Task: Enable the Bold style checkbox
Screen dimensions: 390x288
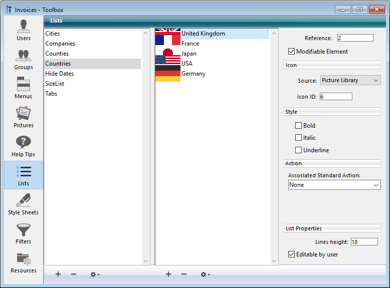Action: pyautogui.click(x=299, y=126)
